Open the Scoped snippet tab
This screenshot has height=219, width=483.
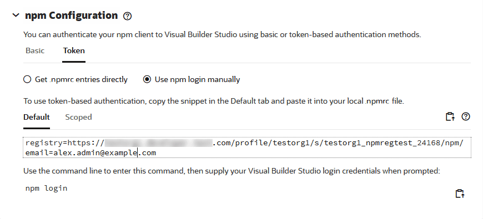point(78,117)
